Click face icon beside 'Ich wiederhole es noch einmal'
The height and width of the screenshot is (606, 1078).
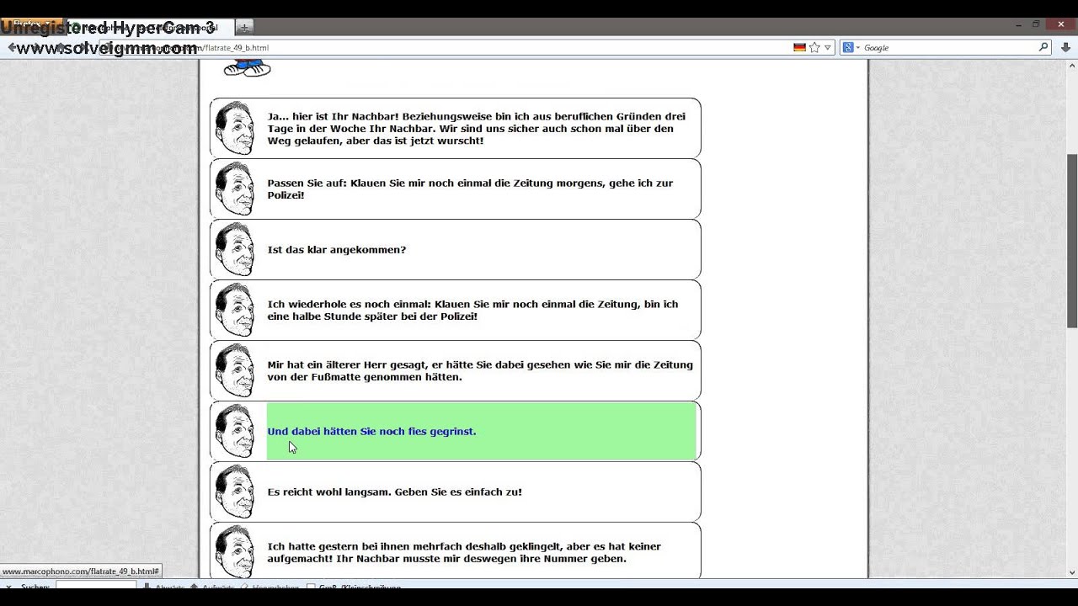[235, 310]
